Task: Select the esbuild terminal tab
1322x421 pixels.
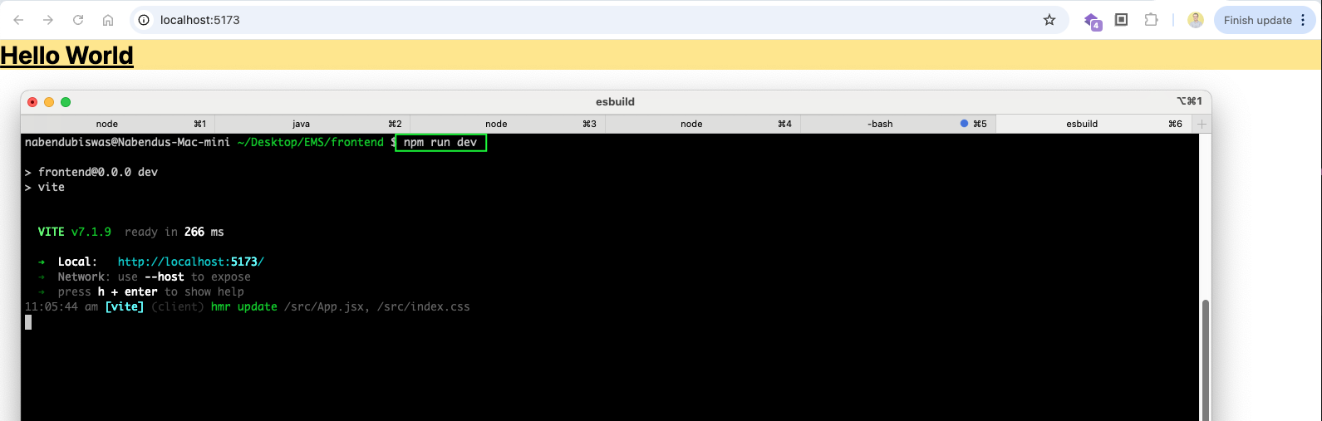Action: pos(1093,124)
